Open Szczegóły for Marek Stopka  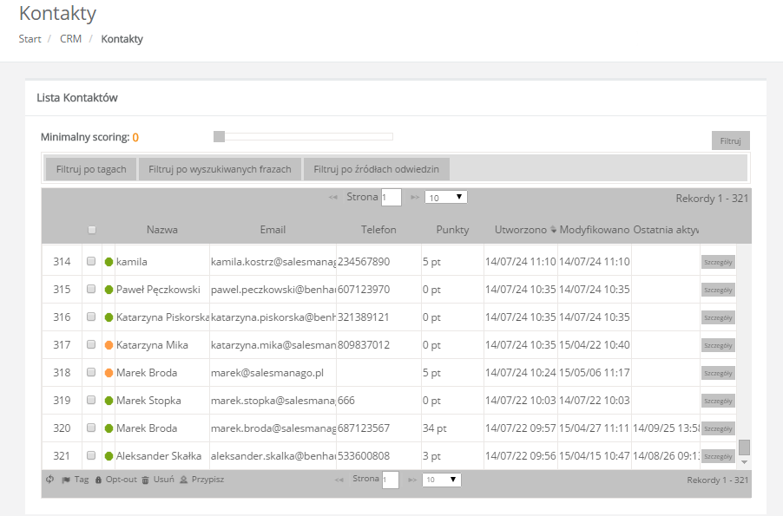click(x=718, y=402)
